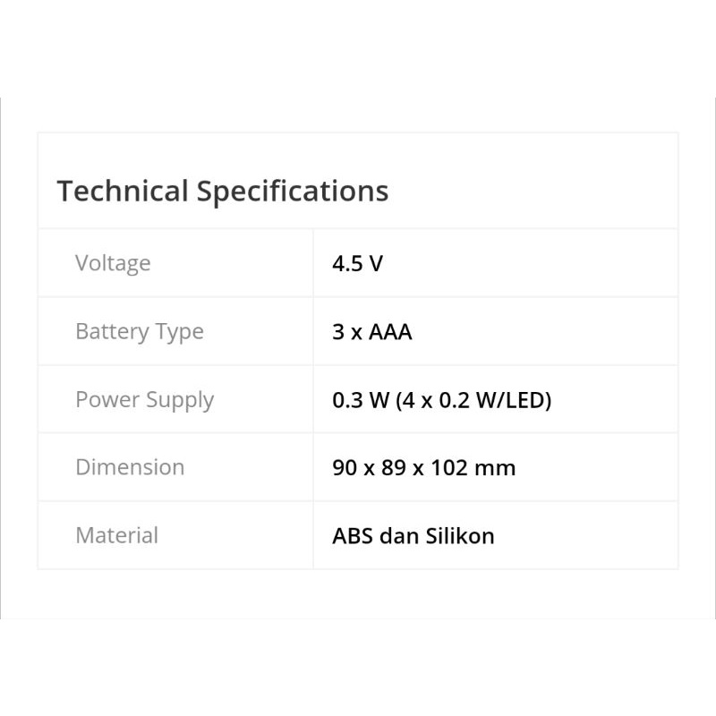The width and height of the screenshot is (716, 716).
Task: Select the Material row label
Action: pos(116,535)
